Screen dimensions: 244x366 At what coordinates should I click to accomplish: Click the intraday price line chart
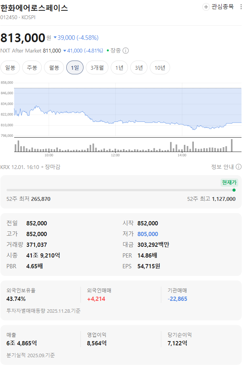(128, 109)
